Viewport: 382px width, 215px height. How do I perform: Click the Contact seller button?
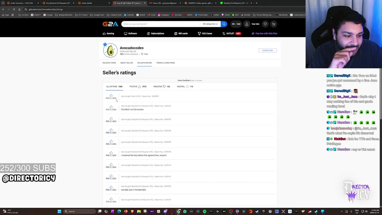click(267, 50)
